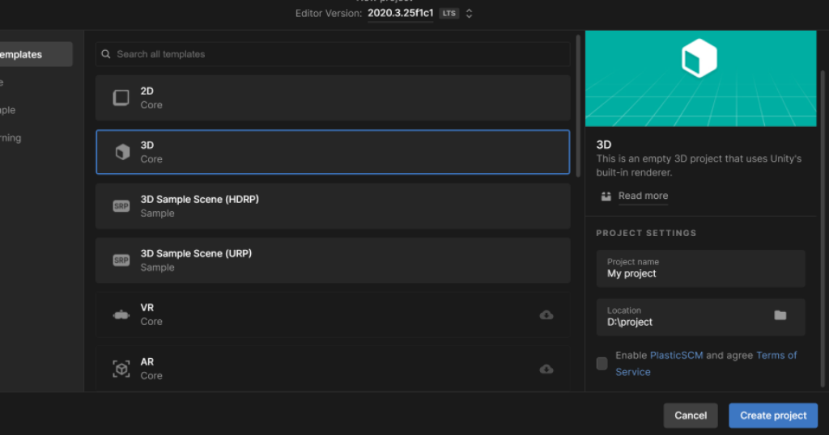829x435 pixels.
Task: Click the LTS badge next to version
Action: click(x=449, y=13)
